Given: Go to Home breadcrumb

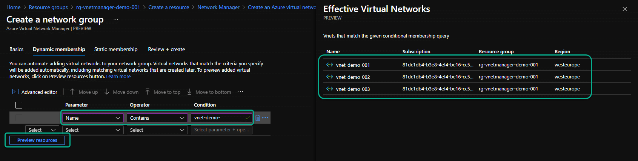Looking at the screenshot, I should 14,7.
